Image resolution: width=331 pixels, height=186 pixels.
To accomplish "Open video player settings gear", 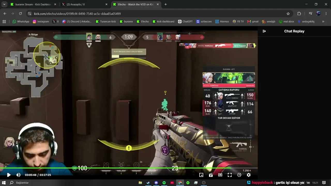I will tap(249, 175).
